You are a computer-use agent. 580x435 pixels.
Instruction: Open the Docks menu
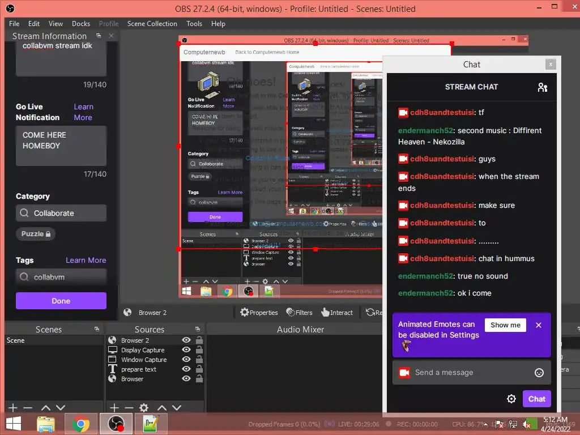[80, 24]
